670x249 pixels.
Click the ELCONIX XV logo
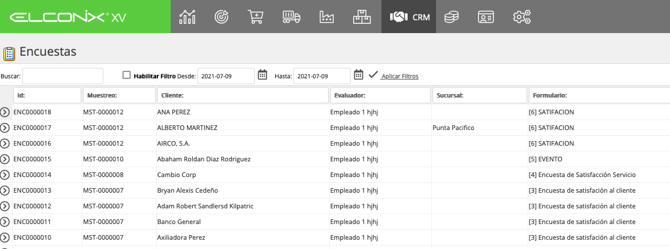point(68,17)
